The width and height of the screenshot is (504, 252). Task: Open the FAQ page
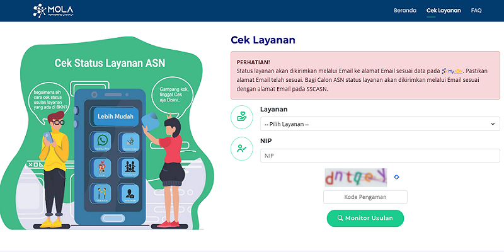(476, 11)
